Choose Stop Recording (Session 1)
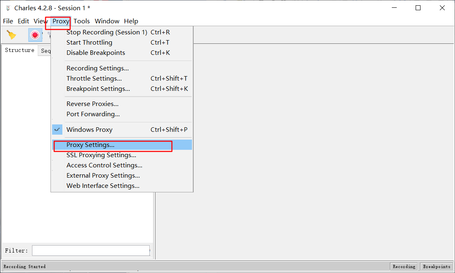 tap(122, 32)
